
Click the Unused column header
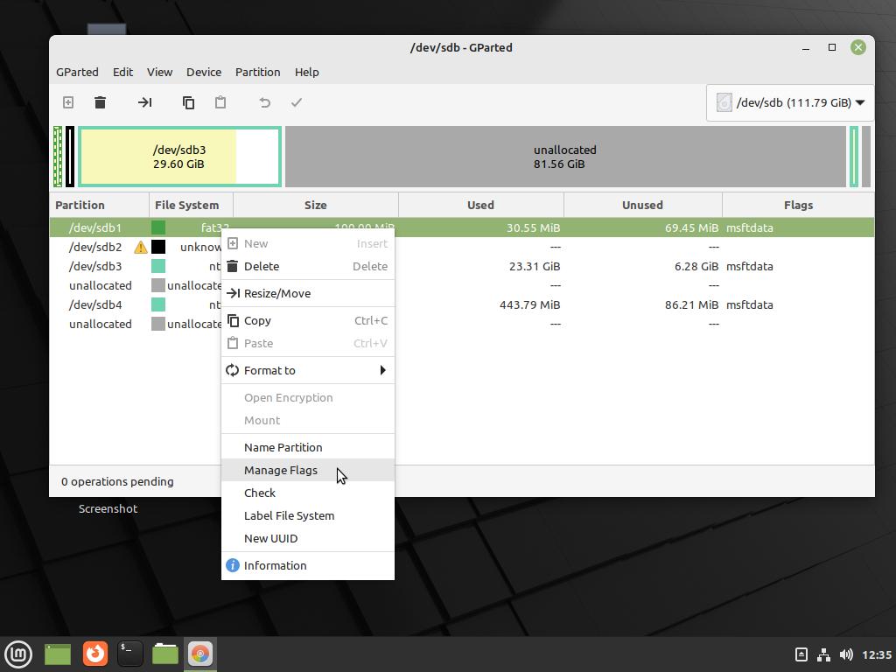tap(642, 205)
